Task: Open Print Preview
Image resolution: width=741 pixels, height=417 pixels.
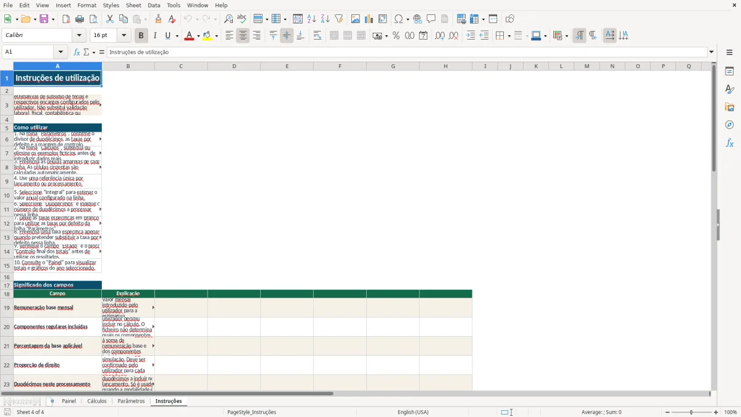Action: pos(93,19)
